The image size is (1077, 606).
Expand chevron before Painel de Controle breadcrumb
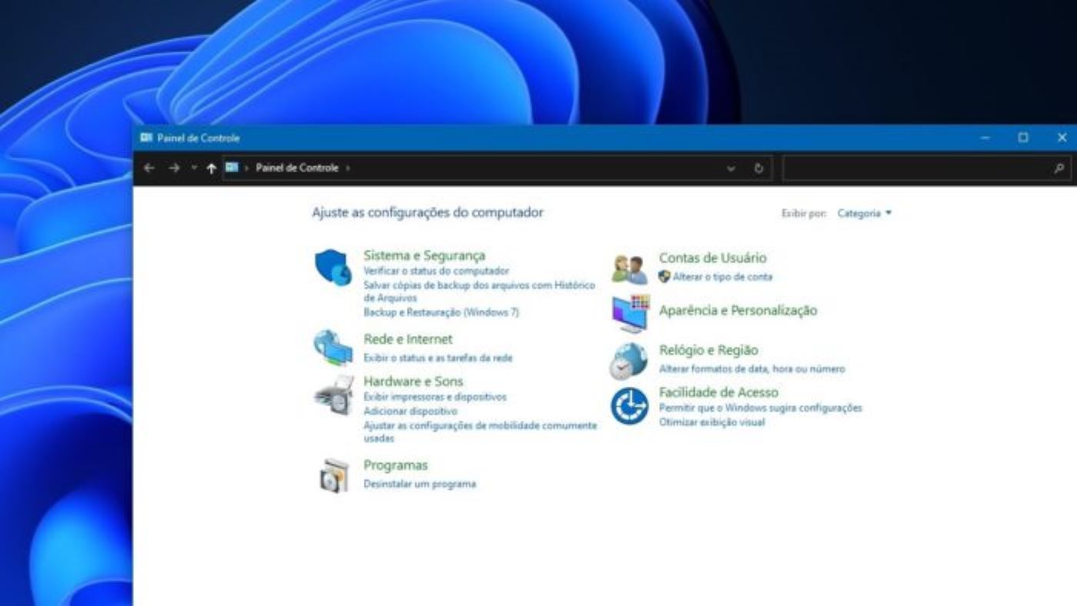(247, 168)
